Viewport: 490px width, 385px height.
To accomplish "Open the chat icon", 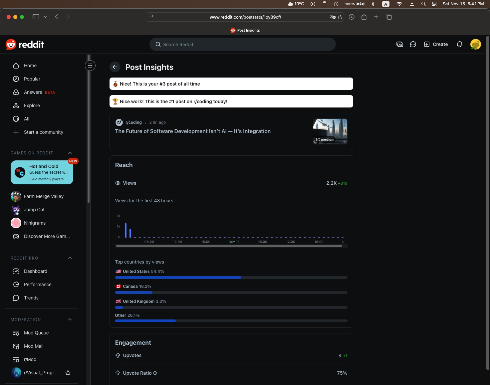I will pos(413,44).
